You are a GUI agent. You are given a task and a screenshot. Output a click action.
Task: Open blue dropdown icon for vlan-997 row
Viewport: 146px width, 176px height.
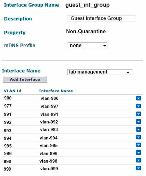click(x=139, y=106)
